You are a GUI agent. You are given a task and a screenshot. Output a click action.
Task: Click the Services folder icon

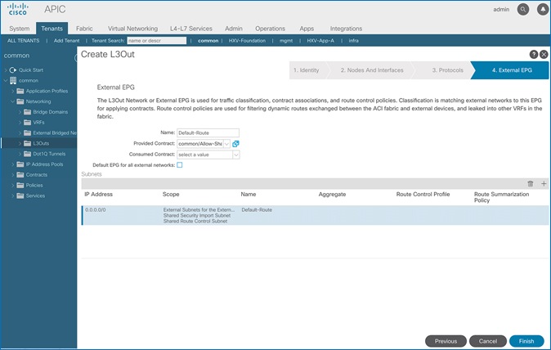20,195
